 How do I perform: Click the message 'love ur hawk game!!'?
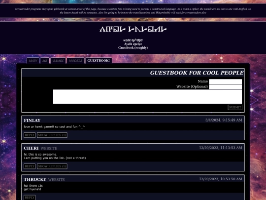(x=54, y=127)
